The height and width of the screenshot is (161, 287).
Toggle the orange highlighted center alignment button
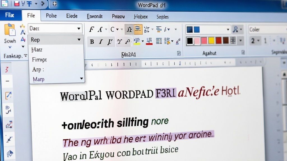(x=138, y=29)
